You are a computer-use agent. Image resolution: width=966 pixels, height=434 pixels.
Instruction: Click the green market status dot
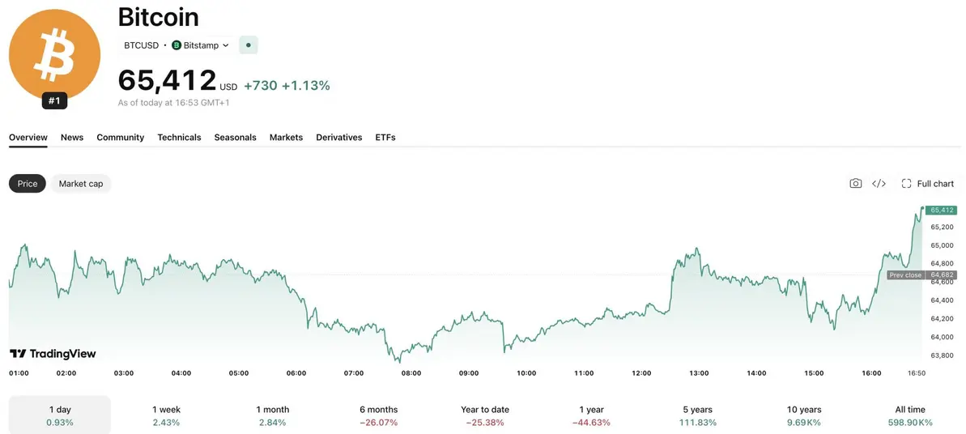point(249,45)
